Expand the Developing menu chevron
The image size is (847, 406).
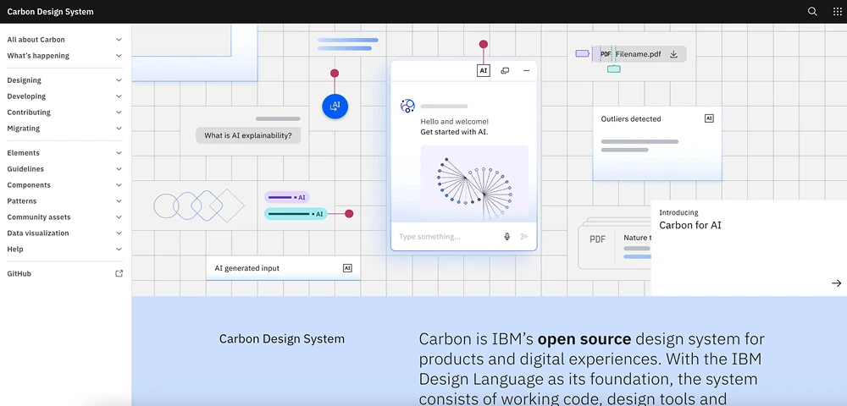119,96
